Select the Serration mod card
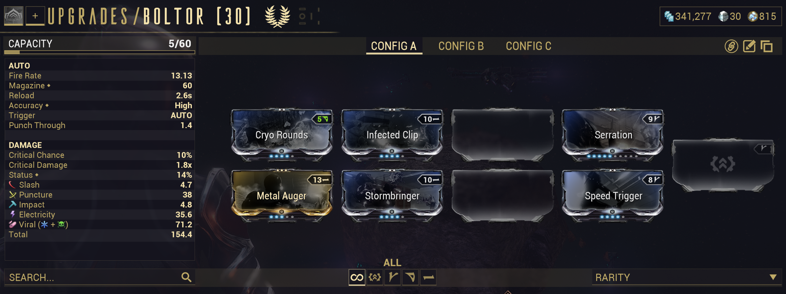This screenshot has height=294, width=786. [x=612, y=135]
